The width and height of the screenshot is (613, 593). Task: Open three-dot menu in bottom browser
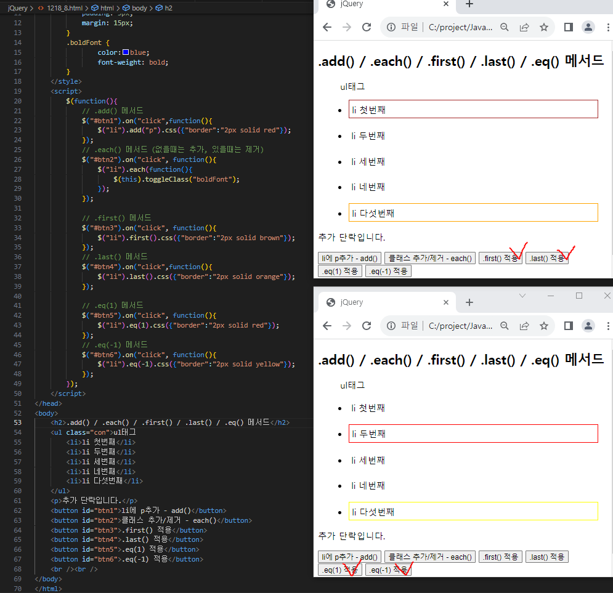[x=608, y=326]
